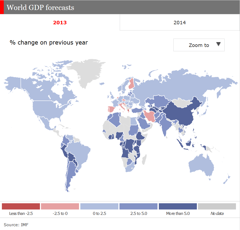The height and width of the screenshot is (230, 240).
Task: Click the Zoom to dropdown arrow
Action: [x=218, y=45]
